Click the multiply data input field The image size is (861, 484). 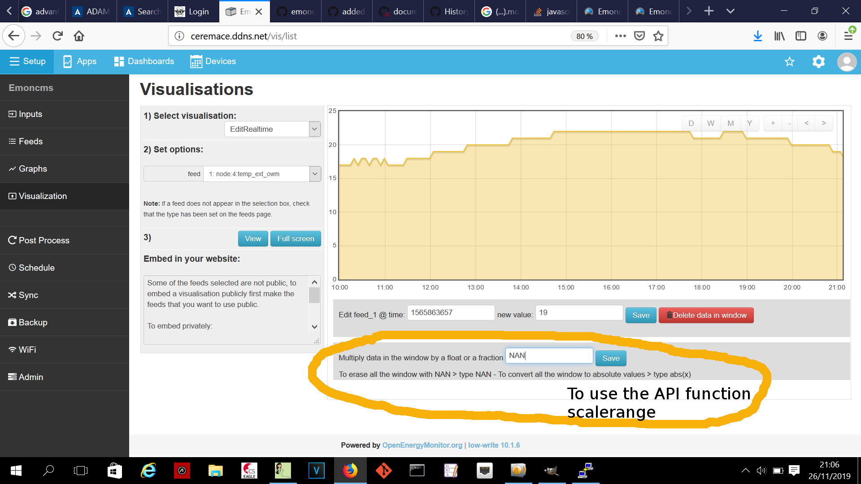click(x=549, y=356)
